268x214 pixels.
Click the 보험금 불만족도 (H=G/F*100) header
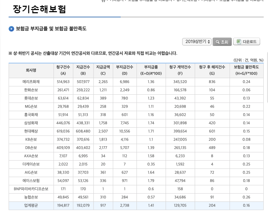click(246, 70)
